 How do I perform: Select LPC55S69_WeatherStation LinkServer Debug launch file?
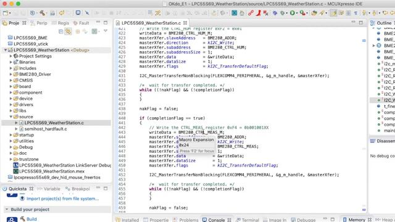pyautogui.click(x=65, y=165)
